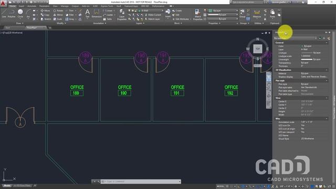Screen dimensions: 336x189
Task: Select the Dimension tool
Action: point(97,13)
